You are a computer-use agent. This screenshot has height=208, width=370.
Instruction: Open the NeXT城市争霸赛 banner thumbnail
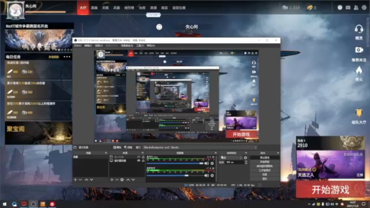click(x=39, y=40)
